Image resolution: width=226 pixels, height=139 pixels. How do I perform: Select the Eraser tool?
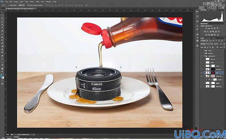[2, 43]
